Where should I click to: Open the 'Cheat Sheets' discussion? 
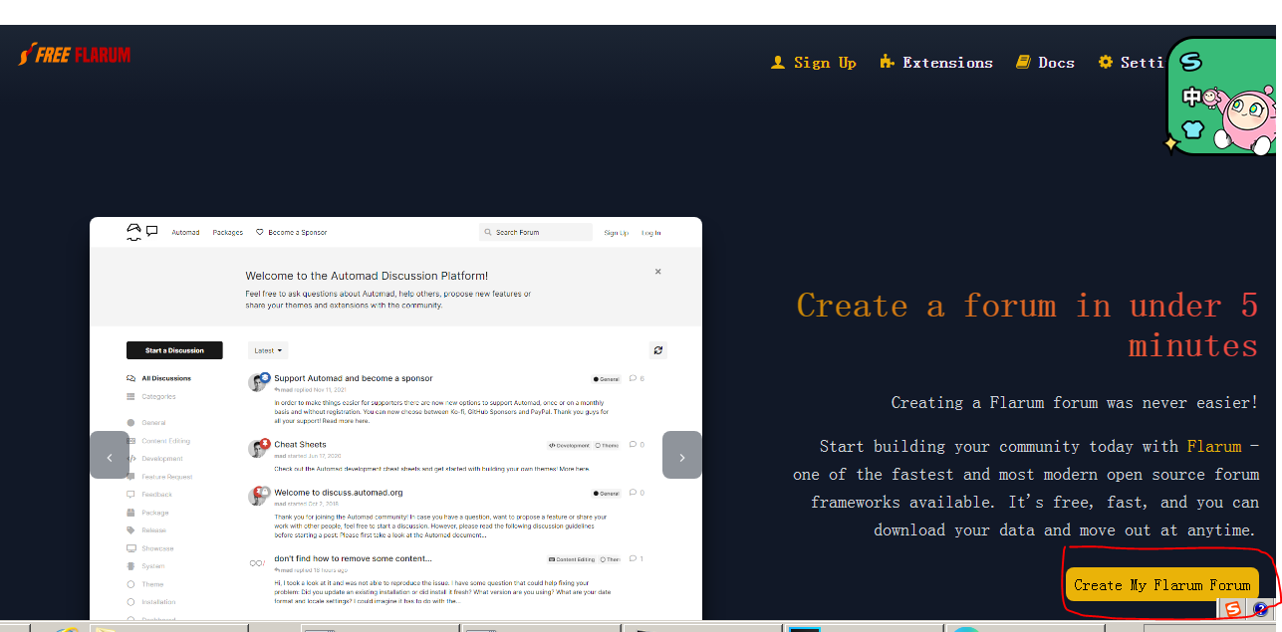pos(300,445)
